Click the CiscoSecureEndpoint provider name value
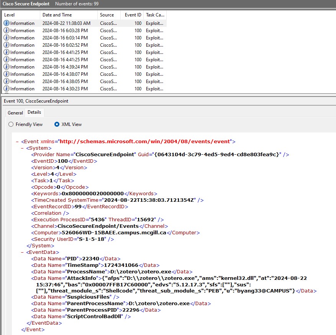 pyautogui.click(x=105, y=155)
